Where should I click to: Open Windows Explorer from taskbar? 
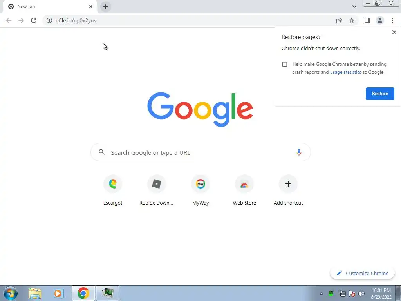pos(35,293)
